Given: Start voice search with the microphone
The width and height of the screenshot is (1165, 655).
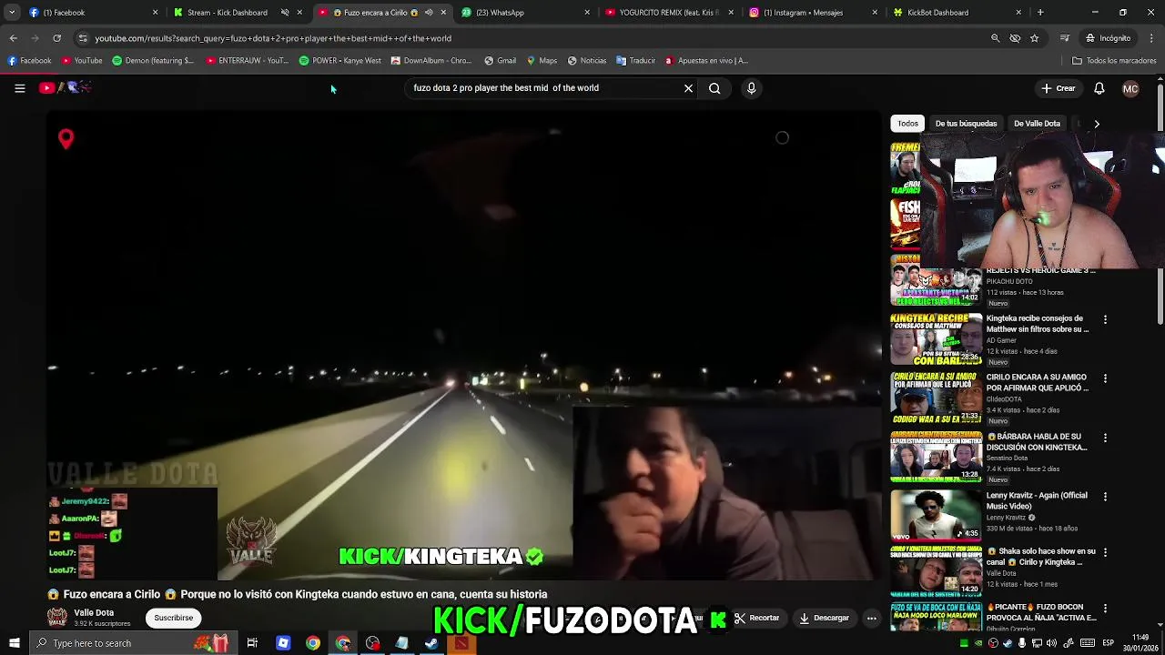Looking at the screenshot, I should pos(751,88).
